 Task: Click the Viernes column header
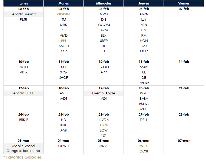click(x=184, y=3)
